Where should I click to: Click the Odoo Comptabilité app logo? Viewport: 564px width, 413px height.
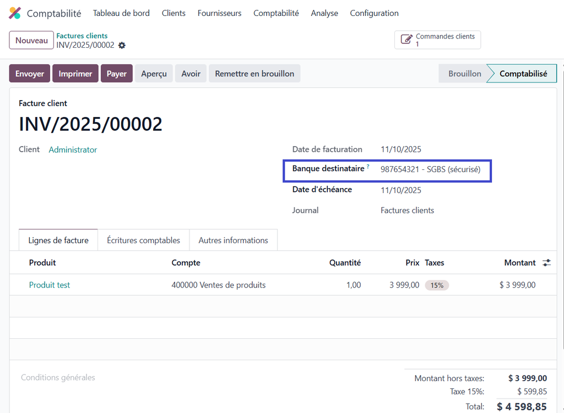(15, 13)
